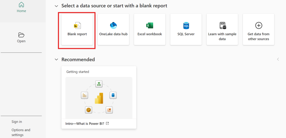Click the orange apps icon in the graphic
The width and height of the screenshot is (286, 138).
point(109,110)
